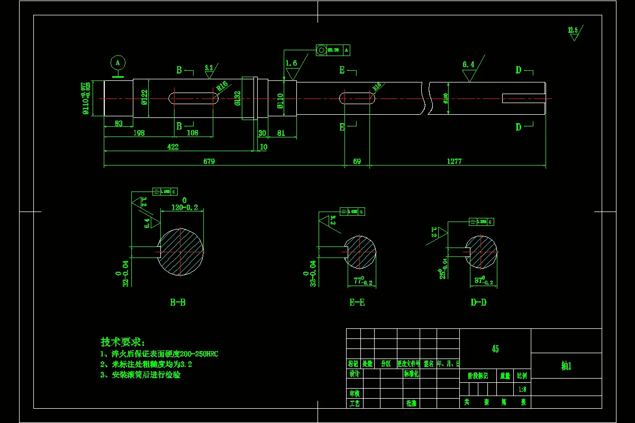
Task: Click the '批准' title block cell
Action: pos(411,403)
